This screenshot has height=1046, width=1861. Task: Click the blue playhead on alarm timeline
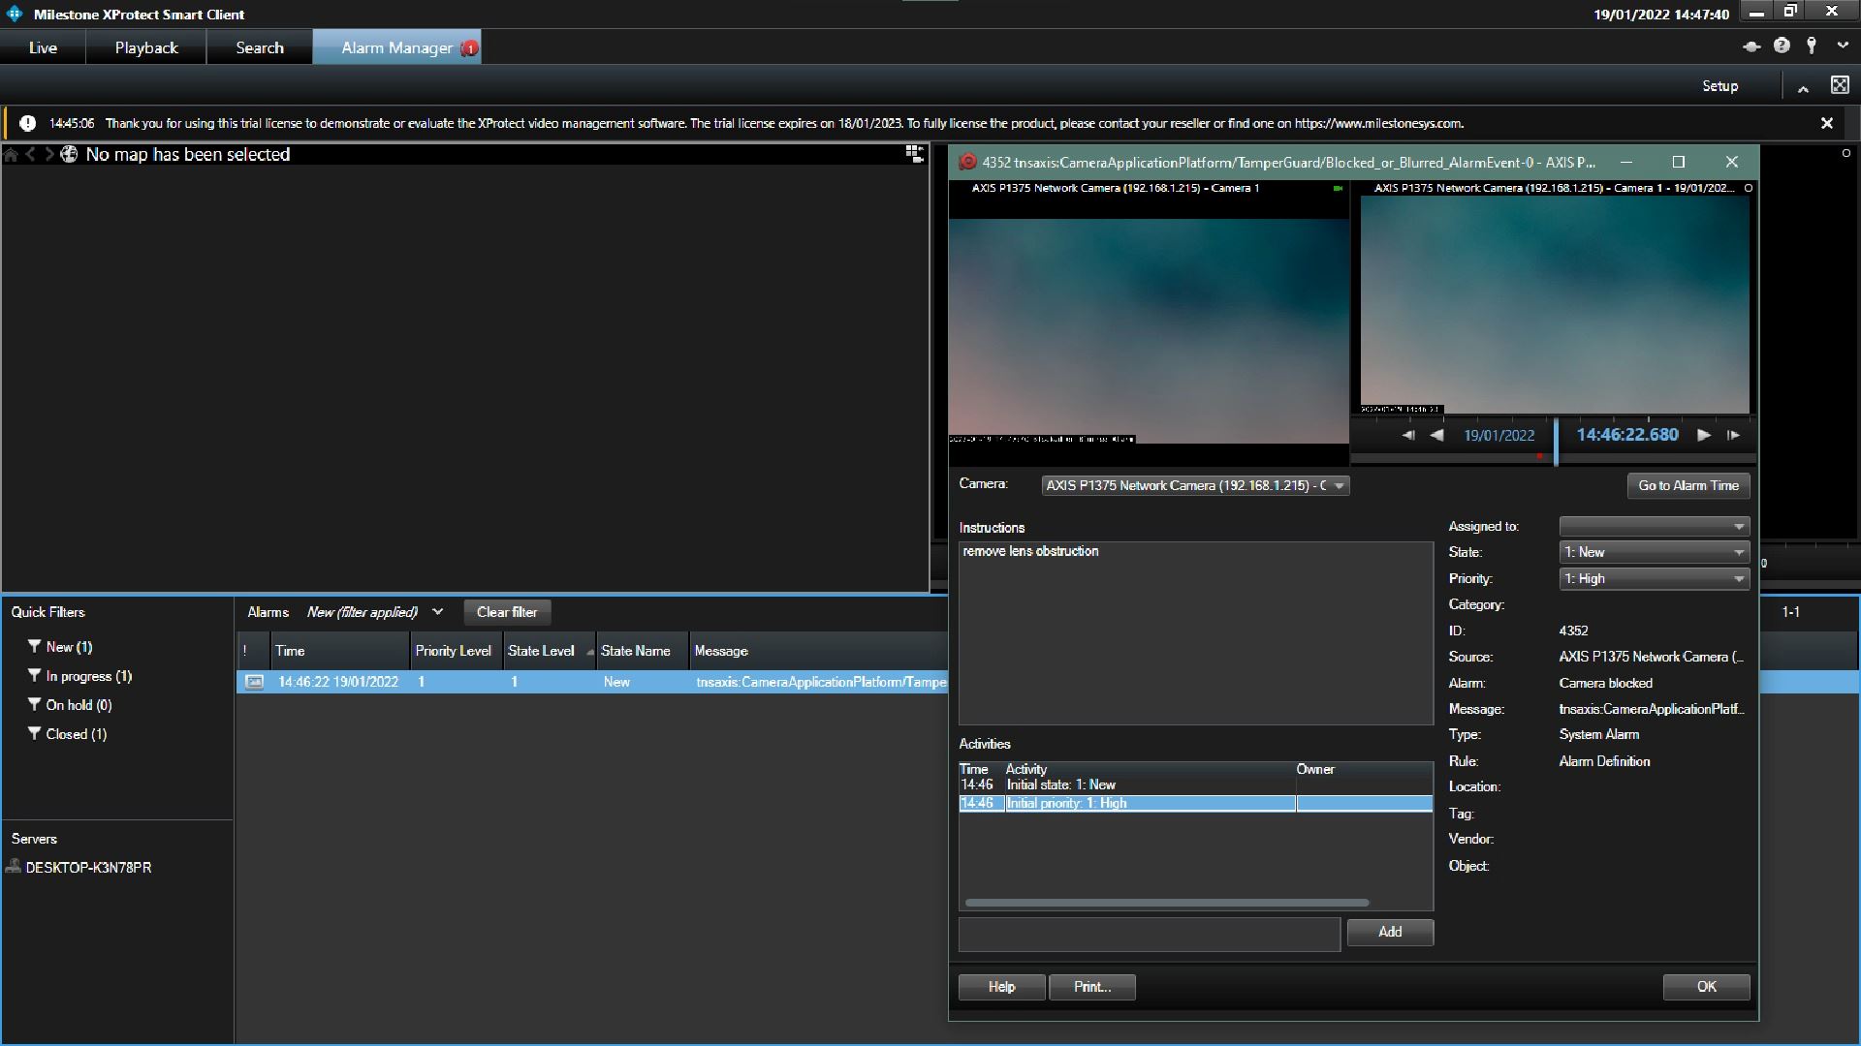pyautogui.click(x=1556, y=442)
